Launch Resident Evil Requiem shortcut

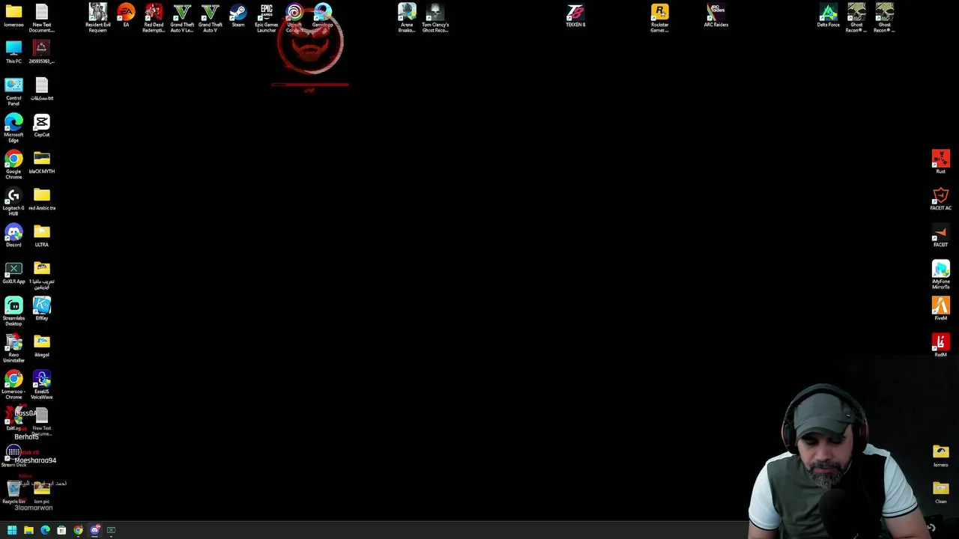[98, 19]
